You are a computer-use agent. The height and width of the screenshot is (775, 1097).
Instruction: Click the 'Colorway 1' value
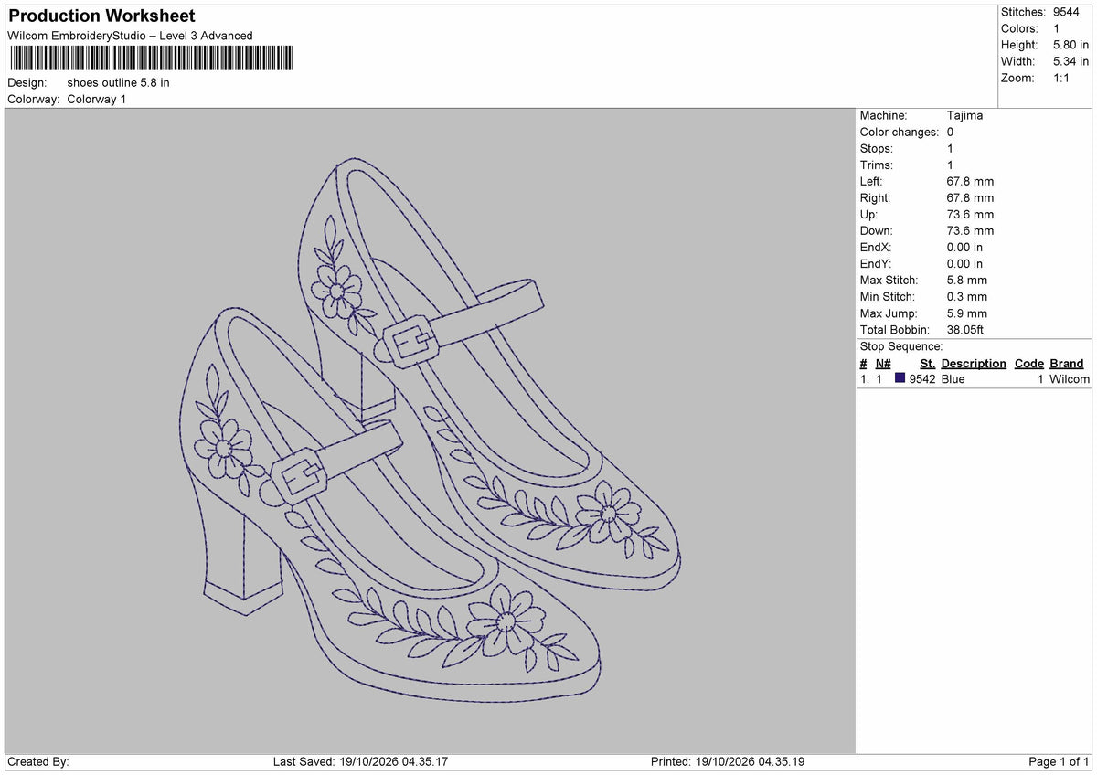97,99
